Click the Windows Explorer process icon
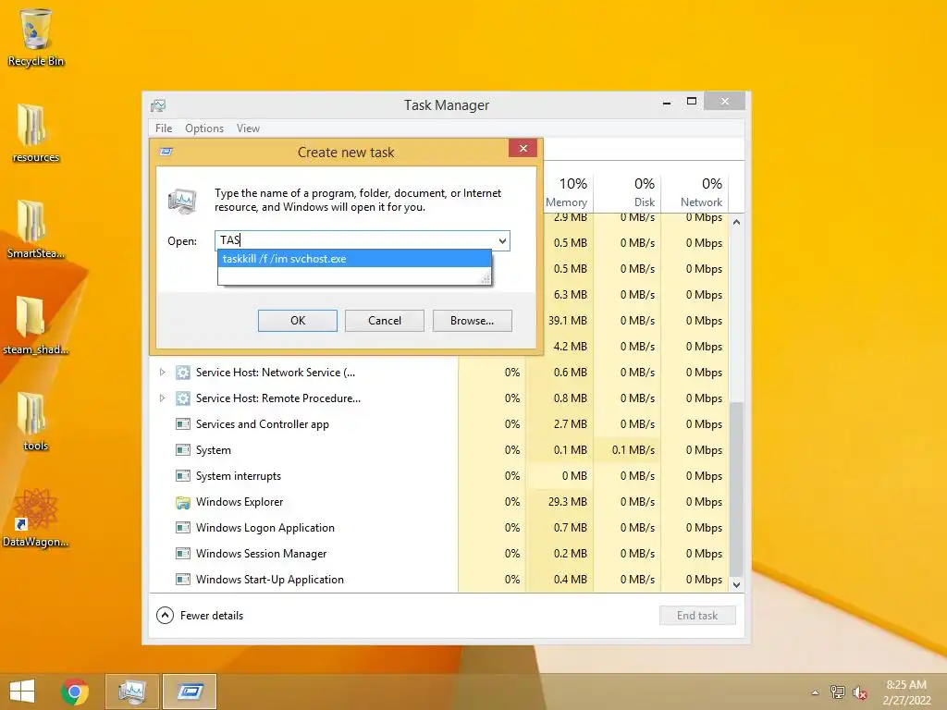The height and width of the screenshot is (710, 947). (x=182, y=502)
